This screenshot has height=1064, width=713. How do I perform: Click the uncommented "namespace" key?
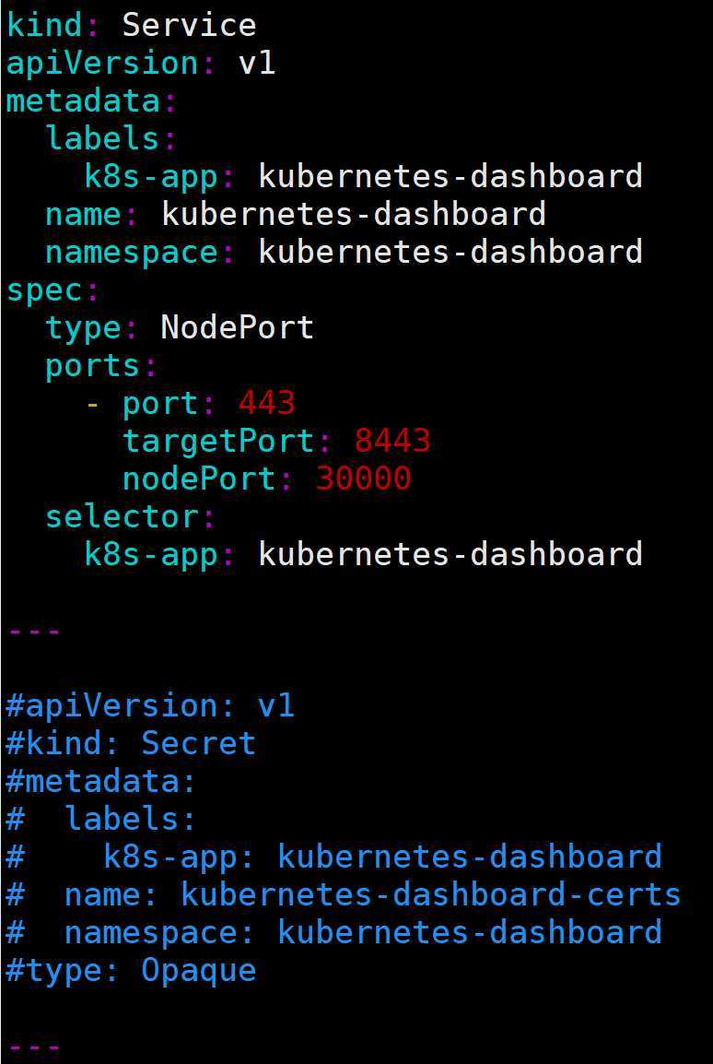pos(132,252)
